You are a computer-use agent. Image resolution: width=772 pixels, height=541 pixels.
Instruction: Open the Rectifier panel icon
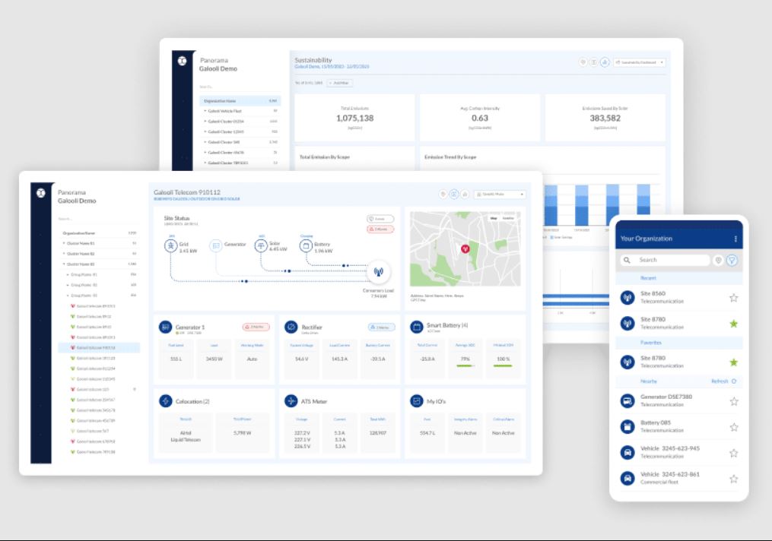click(291, 327)
